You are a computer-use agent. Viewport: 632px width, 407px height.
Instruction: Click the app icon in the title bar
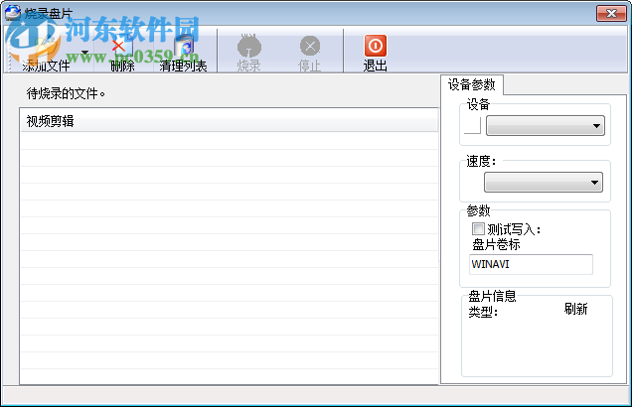[x=13, y=13]
